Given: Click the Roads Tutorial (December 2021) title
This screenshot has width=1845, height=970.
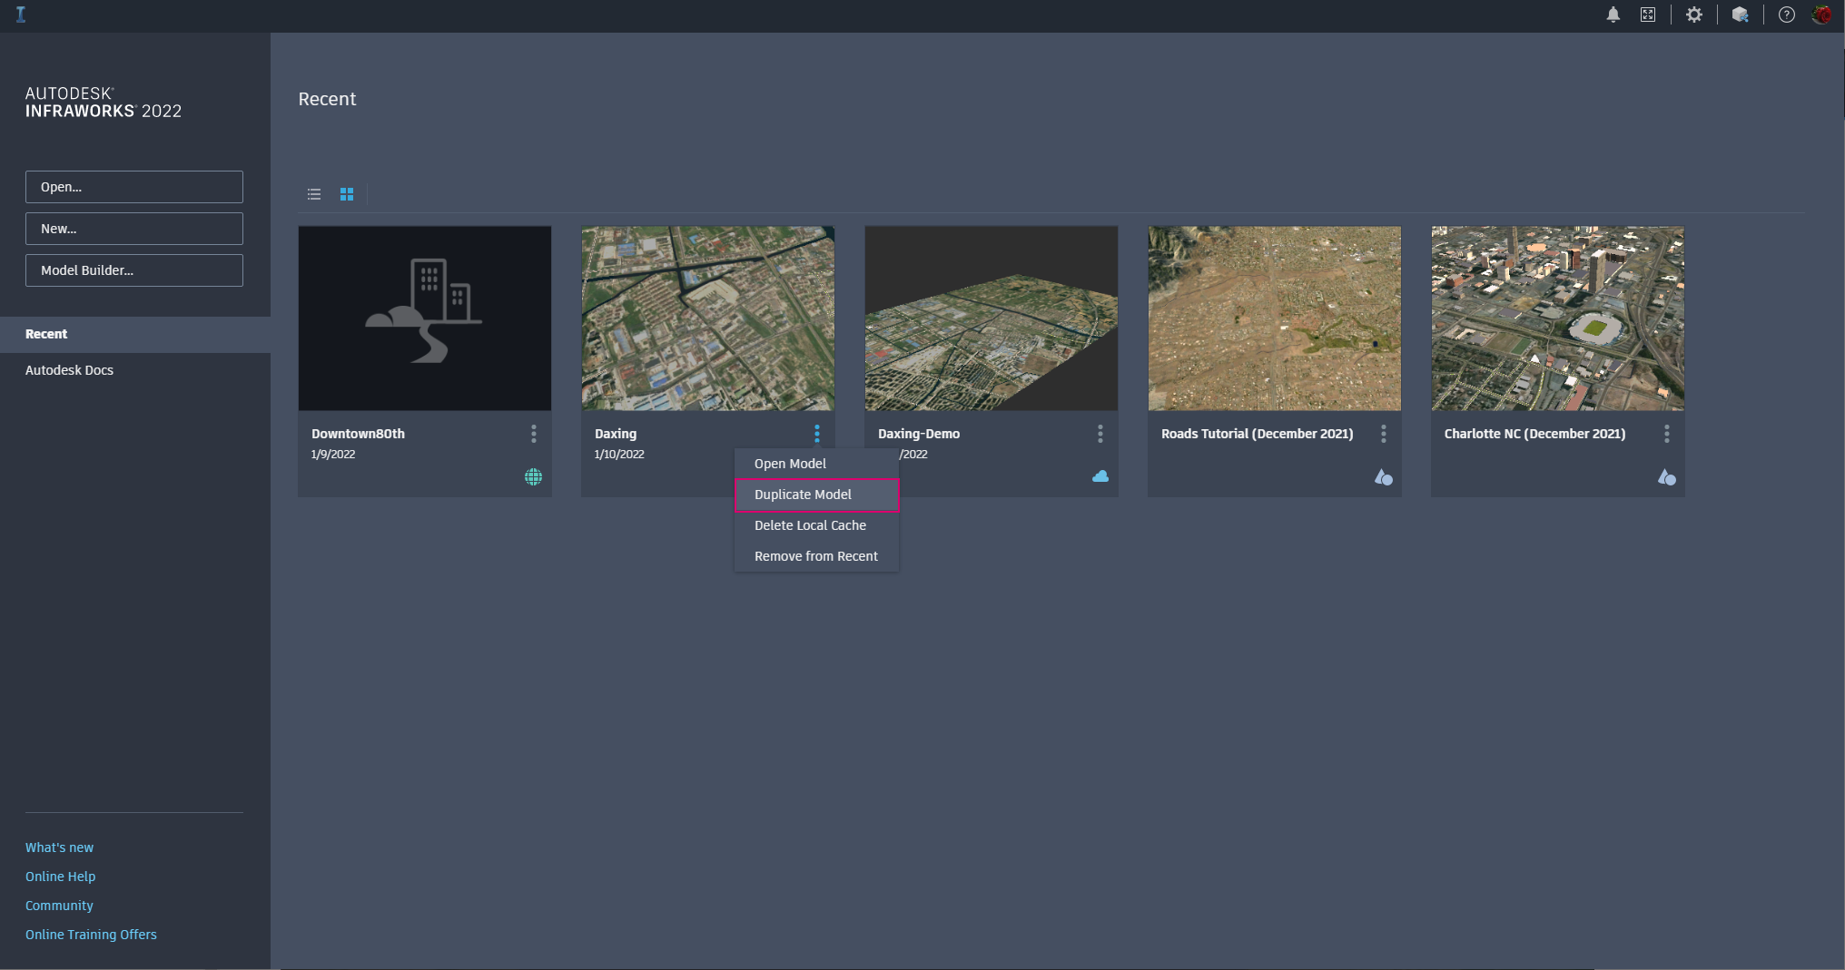Looking at the screenshot, I should coord(1257,434).
